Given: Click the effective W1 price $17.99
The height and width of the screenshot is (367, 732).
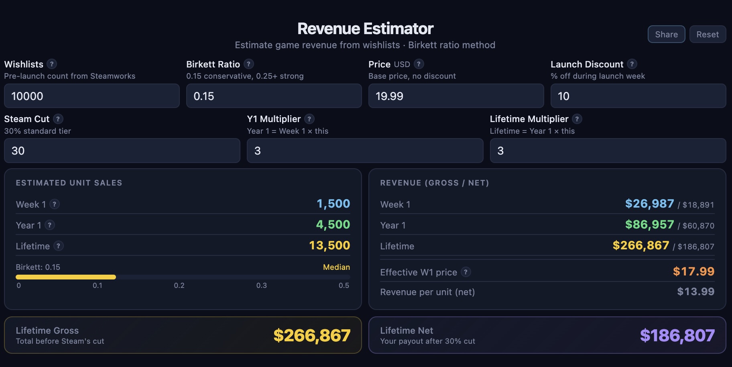Looking at the screenshot, I should [x=694, y=271].
